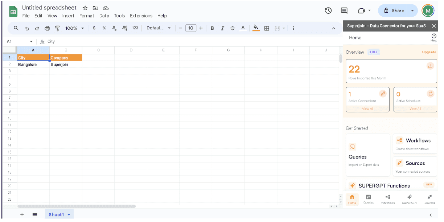Switch to the Workflows bottom tab
444x222 pixels.
point(388,199)
